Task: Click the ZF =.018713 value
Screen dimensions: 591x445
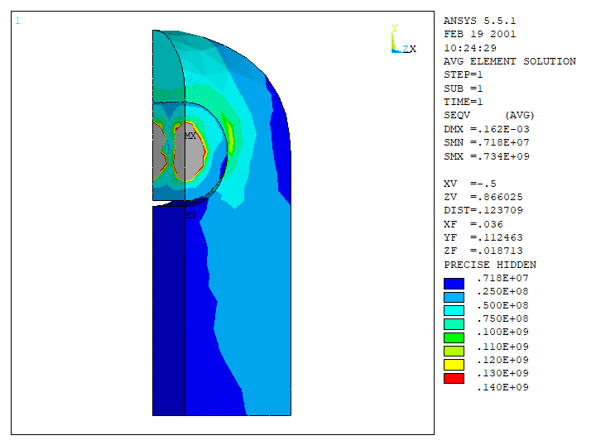Action: tap(483, 251)
